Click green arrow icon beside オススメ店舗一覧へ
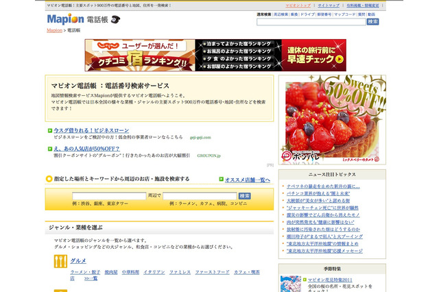The height and width of the screenshot is (292, 439). pos(221,179)
